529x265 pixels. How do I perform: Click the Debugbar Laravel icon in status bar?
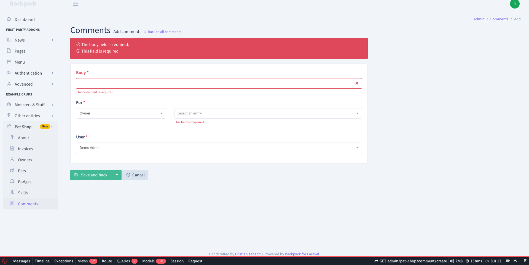coord(5,261)
